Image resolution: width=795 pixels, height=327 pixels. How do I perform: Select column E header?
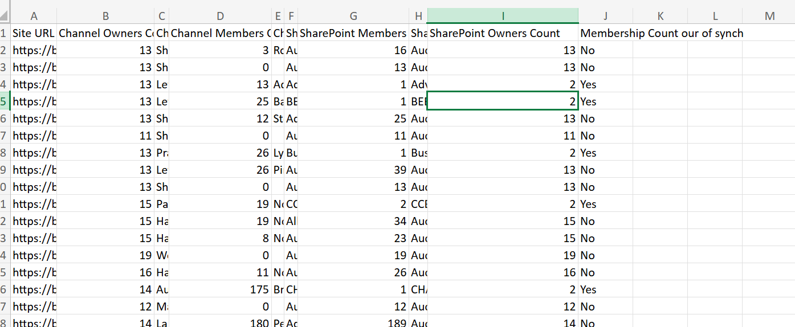[278, 16]
